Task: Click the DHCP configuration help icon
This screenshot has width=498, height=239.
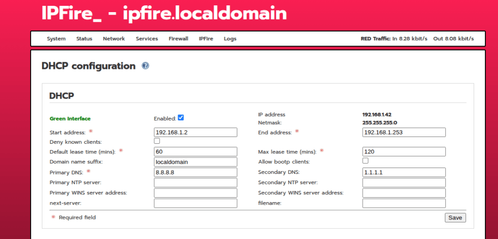Action: tap(145, 66)
